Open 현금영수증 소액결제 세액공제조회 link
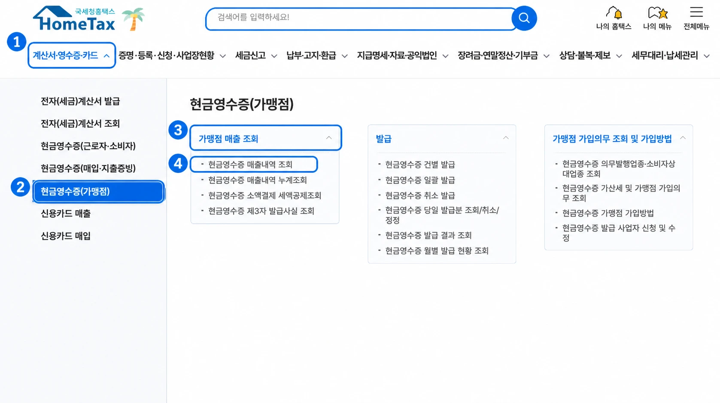Screen dimensions: 720x403 (x=265, y=195)
